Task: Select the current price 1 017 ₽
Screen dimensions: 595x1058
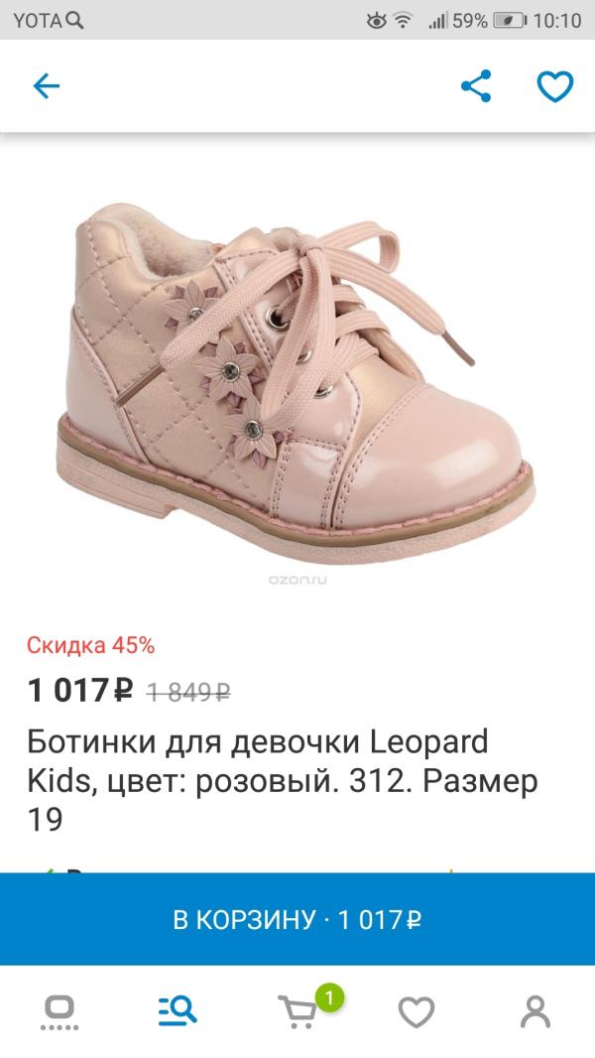Action: click(x=80, y=690)
